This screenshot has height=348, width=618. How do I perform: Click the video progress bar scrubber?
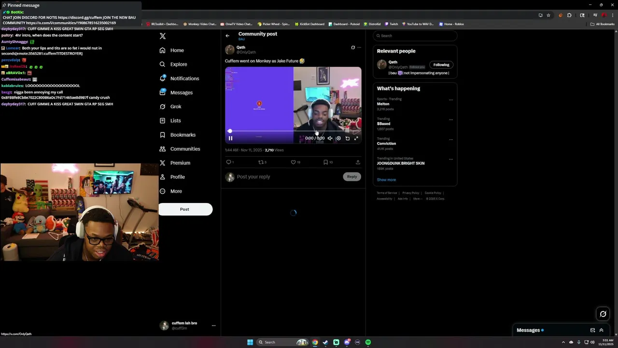pyautogui.click(x=230, y=131)
